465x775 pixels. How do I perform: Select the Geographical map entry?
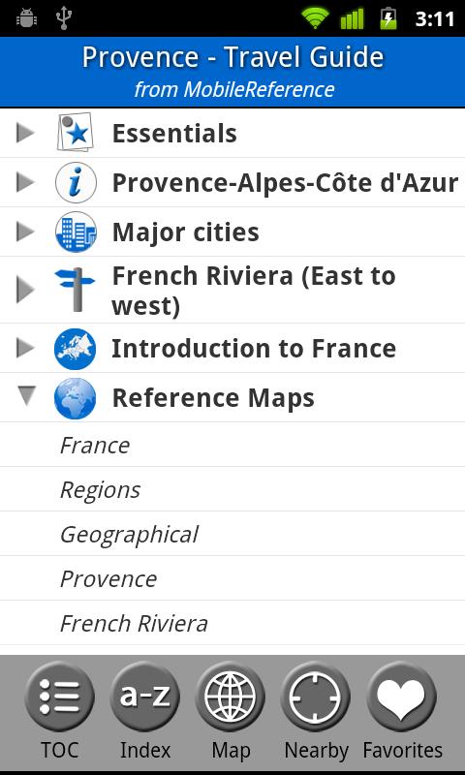(232, 534)
